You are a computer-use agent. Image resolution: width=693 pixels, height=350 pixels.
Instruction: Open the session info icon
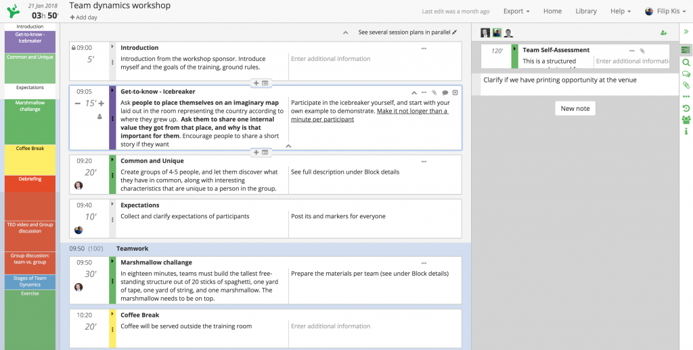pyautogui.click(x=686, y=131)
